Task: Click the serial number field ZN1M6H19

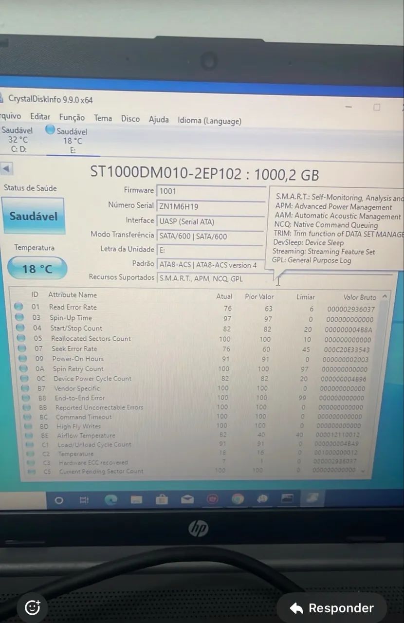Action: point(211,206)
